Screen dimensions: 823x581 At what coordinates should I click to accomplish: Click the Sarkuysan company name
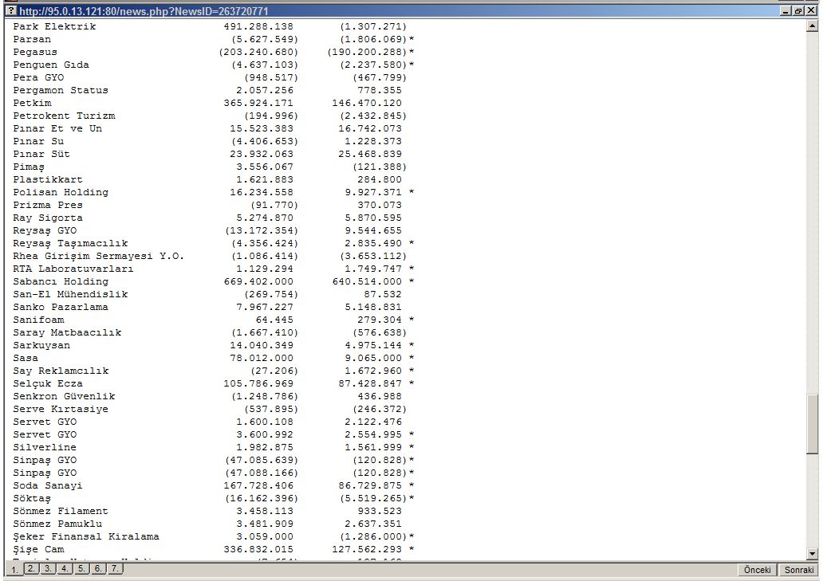click(41, 346)
